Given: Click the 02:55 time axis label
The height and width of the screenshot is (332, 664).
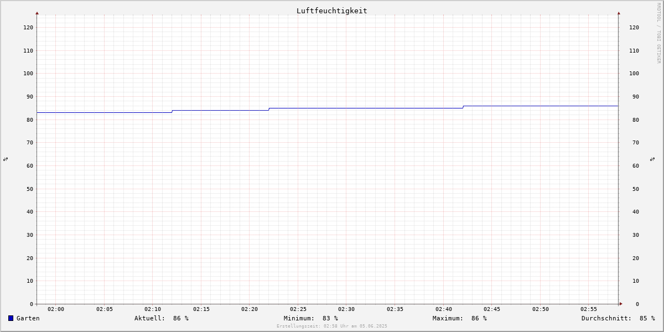Looking at the screenshot, I should [589, 309].
